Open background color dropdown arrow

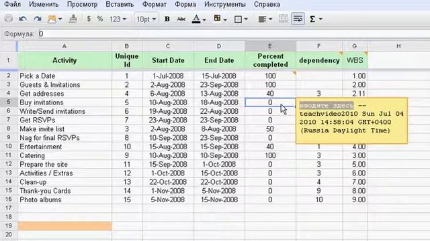tap(225, 19)
